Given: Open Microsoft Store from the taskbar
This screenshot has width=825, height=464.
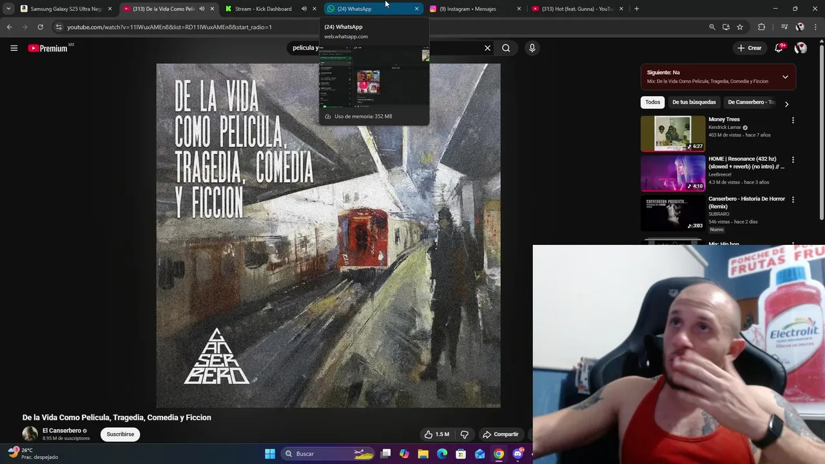Looking at the screenshot, I should pos(461,454).
